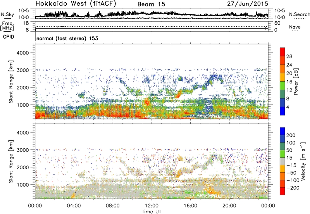Image resolution: width=310 pixels, height=214 pixels.
Task: Click the '28' value on Power colorbar
Action: (x=289, y=56)
